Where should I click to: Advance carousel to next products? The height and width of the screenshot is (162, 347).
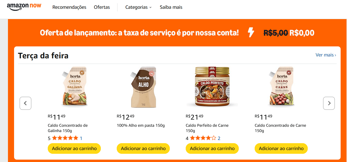[329, 103]
